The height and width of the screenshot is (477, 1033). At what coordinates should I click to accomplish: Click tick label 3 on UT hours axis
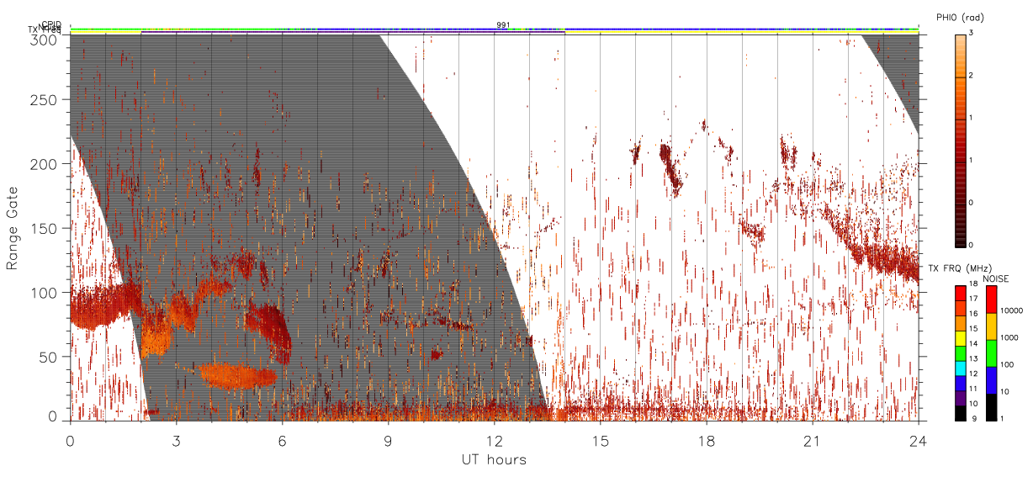tap(176, 442)
